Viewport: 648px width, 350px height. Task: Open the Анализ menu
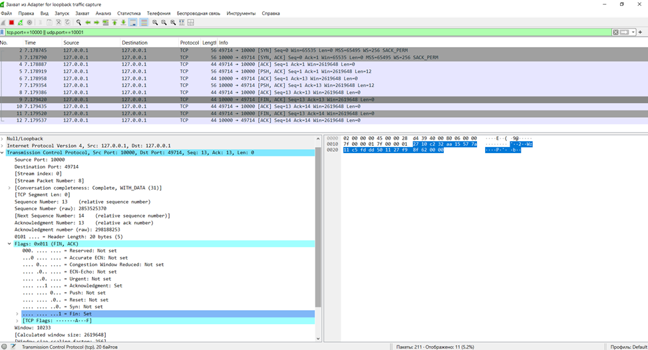click(x=103, y=13)
